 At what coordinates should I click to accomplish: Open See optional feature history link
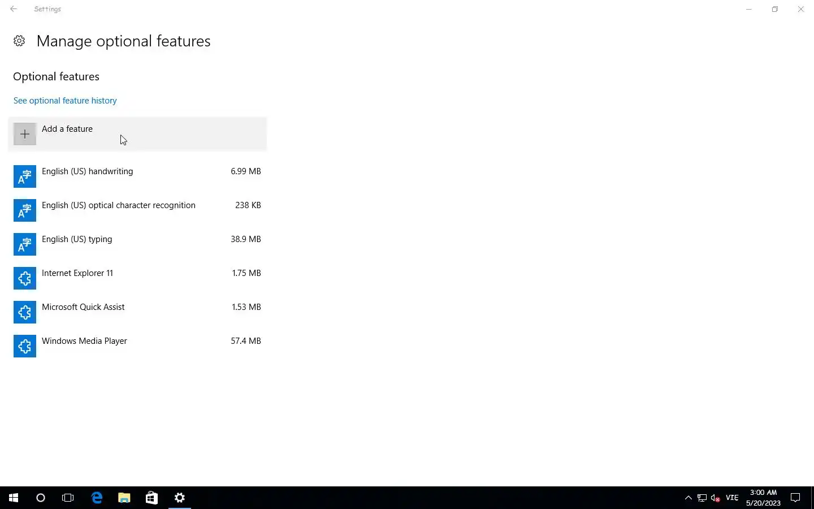click(65, 101)
